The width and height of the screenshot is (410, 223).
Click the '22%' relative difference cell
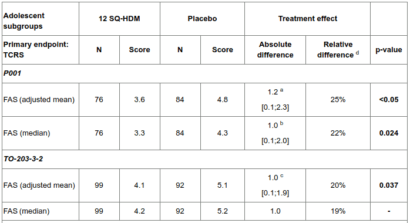(338, 133)
